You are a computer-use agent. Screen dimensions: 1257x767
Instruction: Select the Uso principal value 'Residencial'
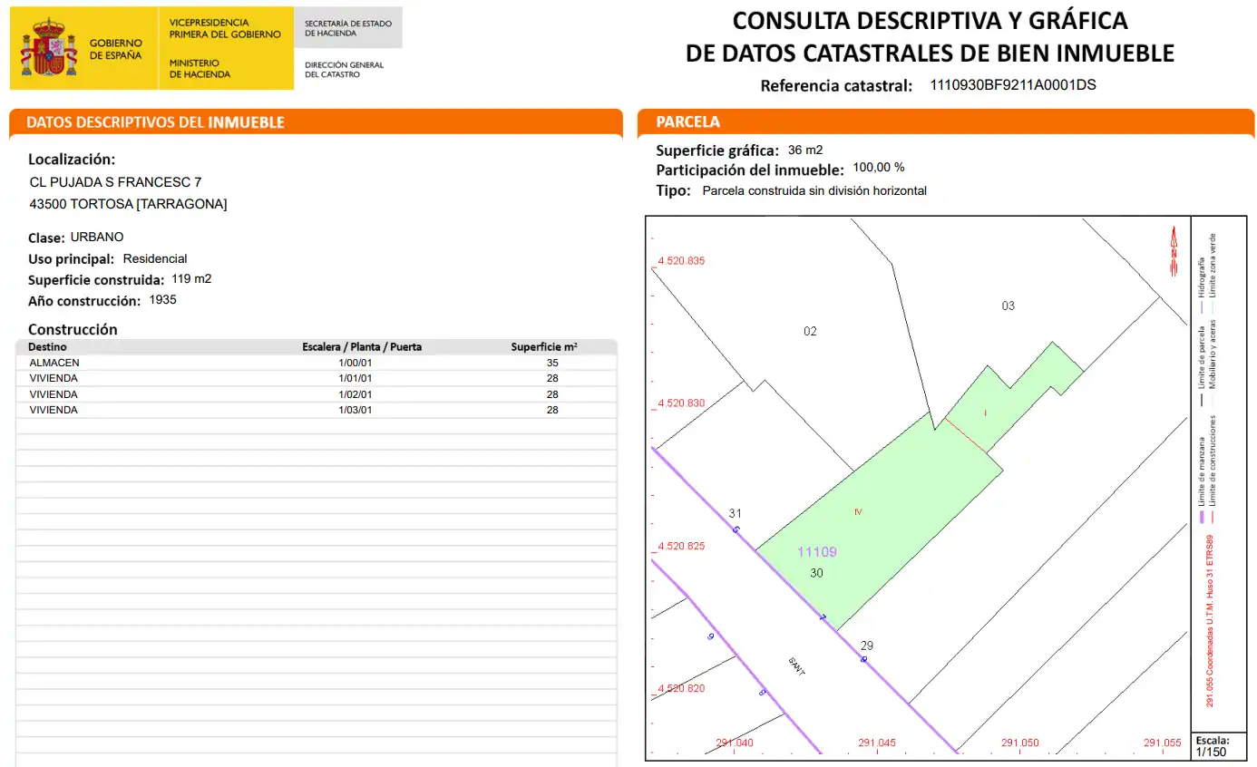(x=155, y=258)
